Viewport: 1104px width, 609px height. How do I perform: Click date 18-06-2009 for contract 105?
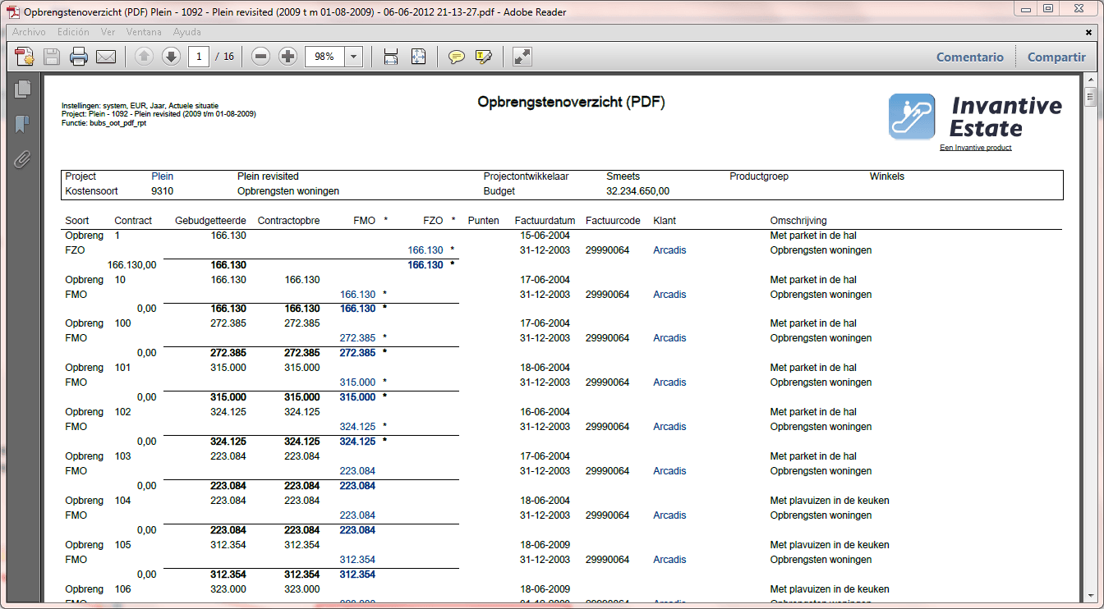pos(545,545)
